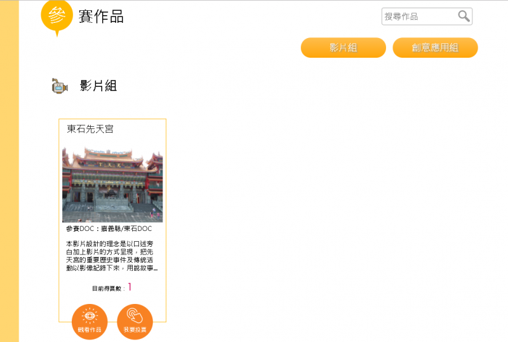Open the 東石先天宮 entry title

coord(90,129)
